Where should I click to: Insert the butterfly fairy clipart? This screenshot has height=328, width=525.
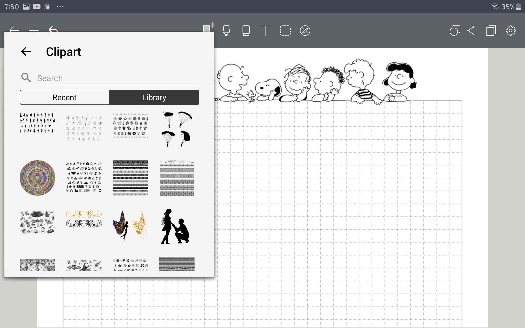point(130,225)
